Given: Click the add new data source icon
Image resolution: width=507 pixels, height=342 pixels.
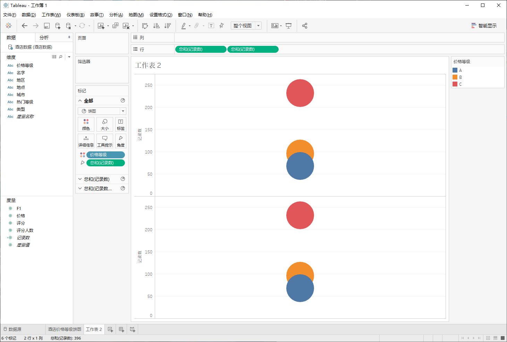Looking at the screenshot, I should pyautogui.click(x=58, y=26).
